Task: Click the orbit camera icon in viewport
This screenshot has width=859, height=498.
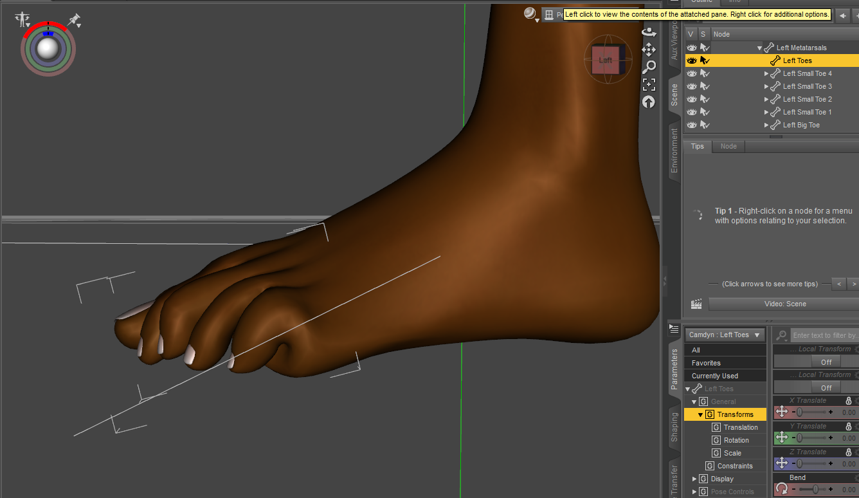Action: point(649,32)
